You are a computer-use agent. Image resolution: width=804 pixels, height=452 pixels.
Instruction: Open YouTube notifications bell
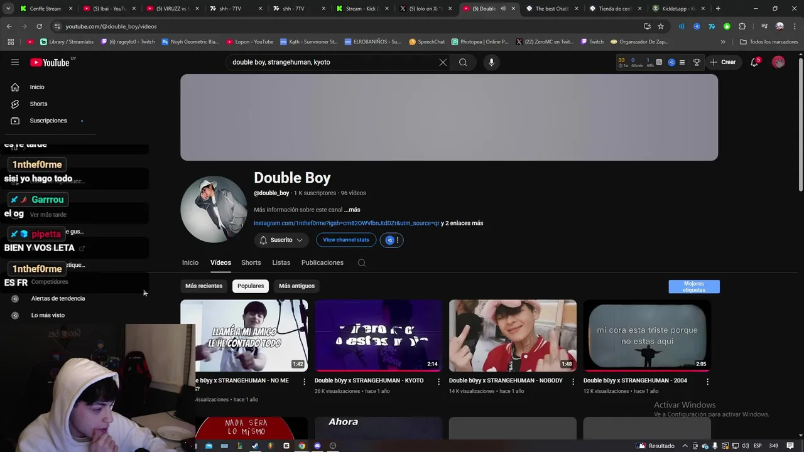click(754, 62)
